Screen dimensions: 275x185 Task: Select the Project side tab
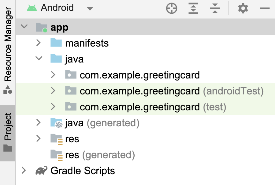pyautogui.click(x=8, y=132)
